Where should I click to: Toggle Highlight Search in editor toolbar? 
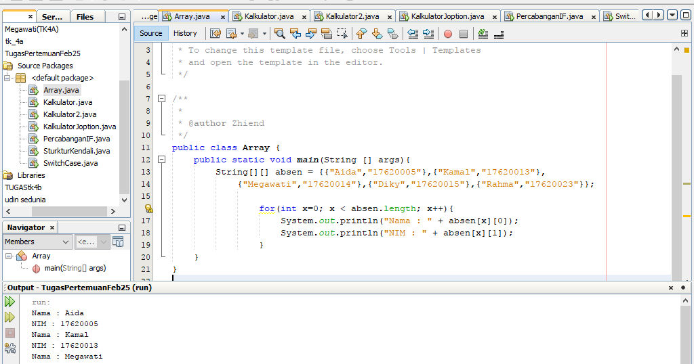pyautogui.click(x=326, y=34)
